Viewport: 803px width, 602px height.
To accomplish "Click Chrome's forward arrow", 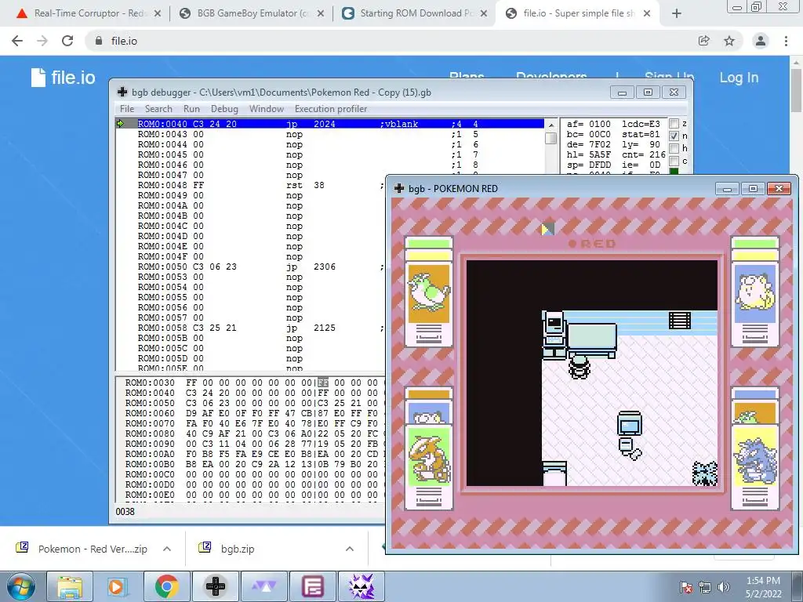I will 42,41.
